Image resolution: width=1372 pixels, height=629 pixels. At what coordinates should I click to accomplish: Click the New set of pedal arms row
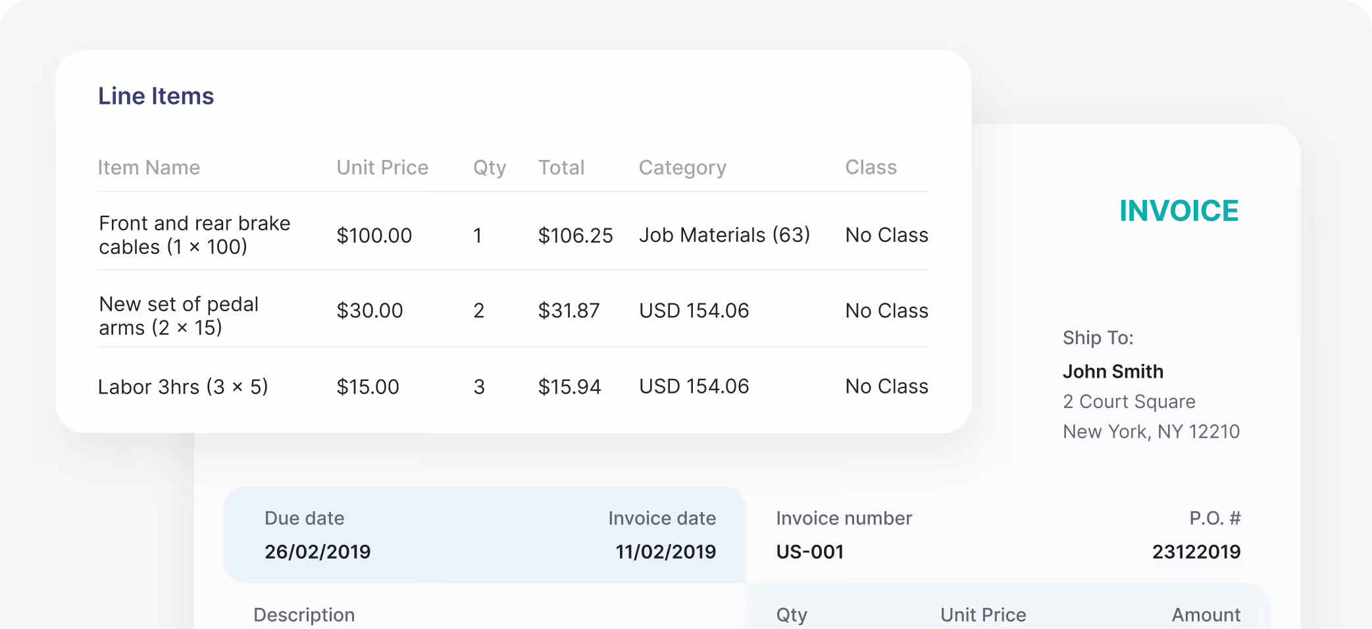(178, 316)
